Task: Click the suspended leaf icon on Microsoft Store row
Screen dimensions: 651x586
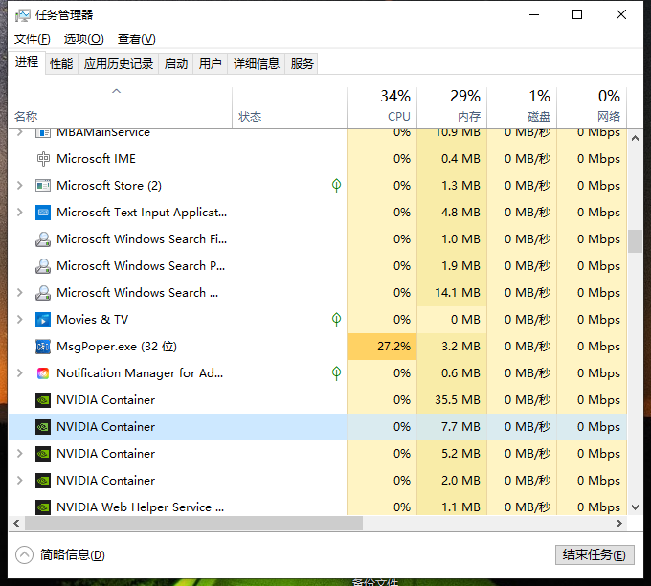Action: click(336, 185)
